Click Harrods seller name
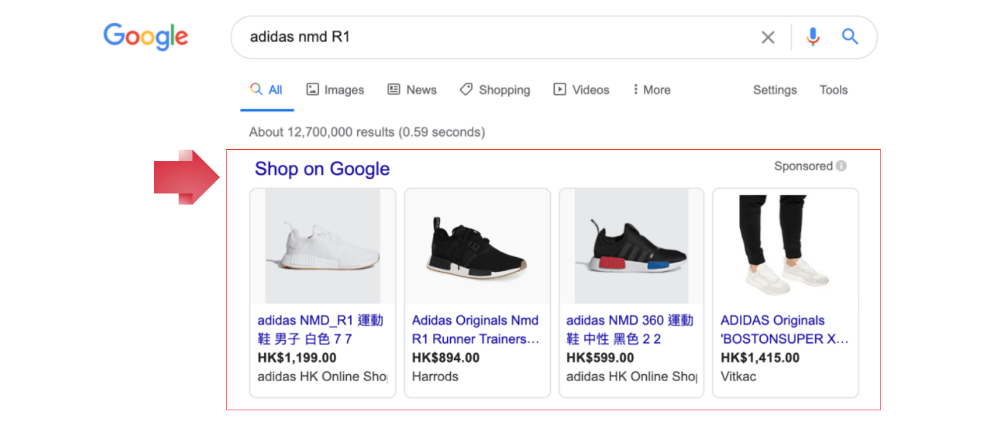 [435, 377]
